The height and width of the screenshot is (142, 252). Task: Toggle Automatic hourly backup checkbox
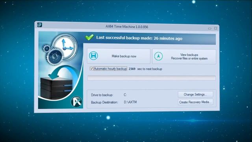pos(91,69)
